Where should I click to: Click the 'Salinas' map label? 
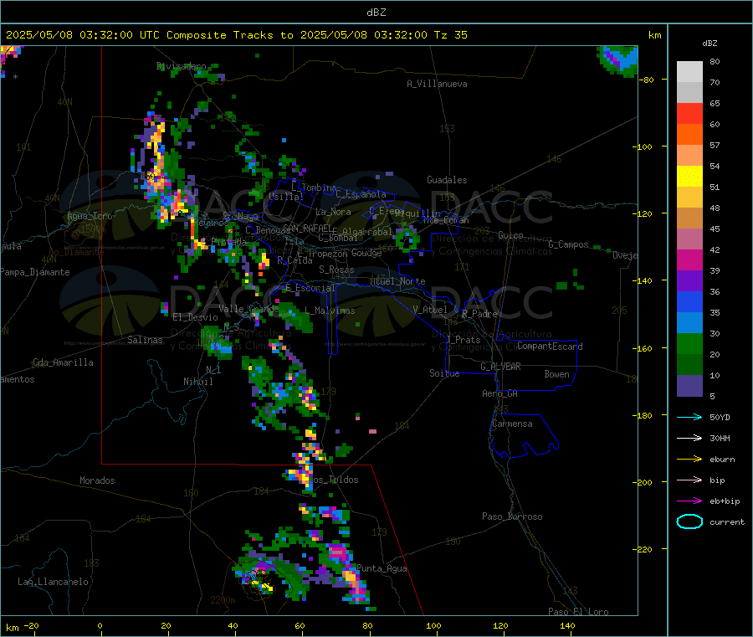[x=145, y=340]
